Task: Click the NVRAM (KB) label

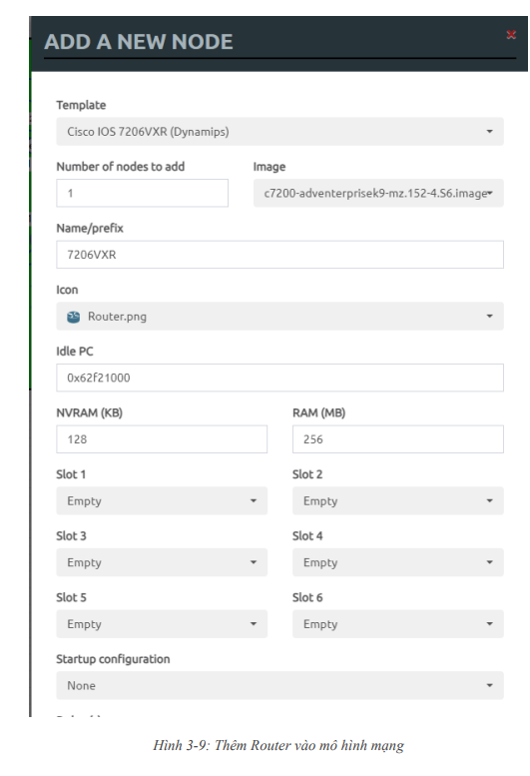Action: pyautogui.click(x=89, y=412)
